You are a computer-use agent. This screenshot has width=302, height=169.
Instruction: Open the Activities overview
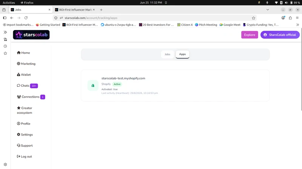pyautogui.click(x=9, y=3)
